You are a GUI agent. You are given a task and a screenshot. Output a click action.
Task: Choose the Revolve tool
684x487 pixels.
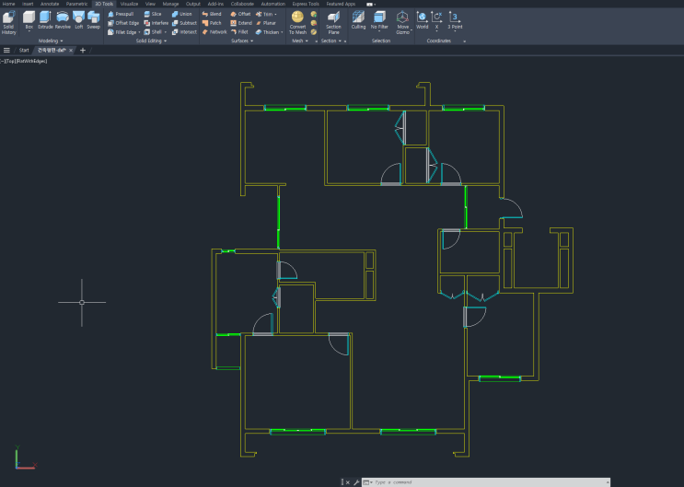tap(63, 20)
